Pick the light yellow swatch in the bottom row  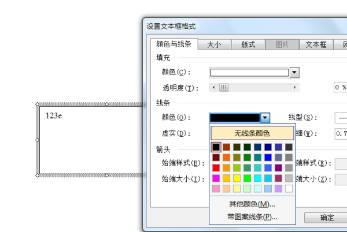[237, 189]
